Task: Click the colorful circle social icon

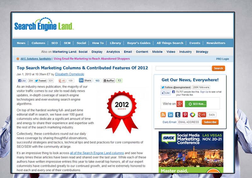Action: pyautogui.click(x=192, y=114)
